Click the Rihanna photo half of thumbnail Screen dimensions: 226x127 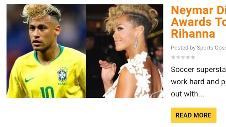click(125, 51)
